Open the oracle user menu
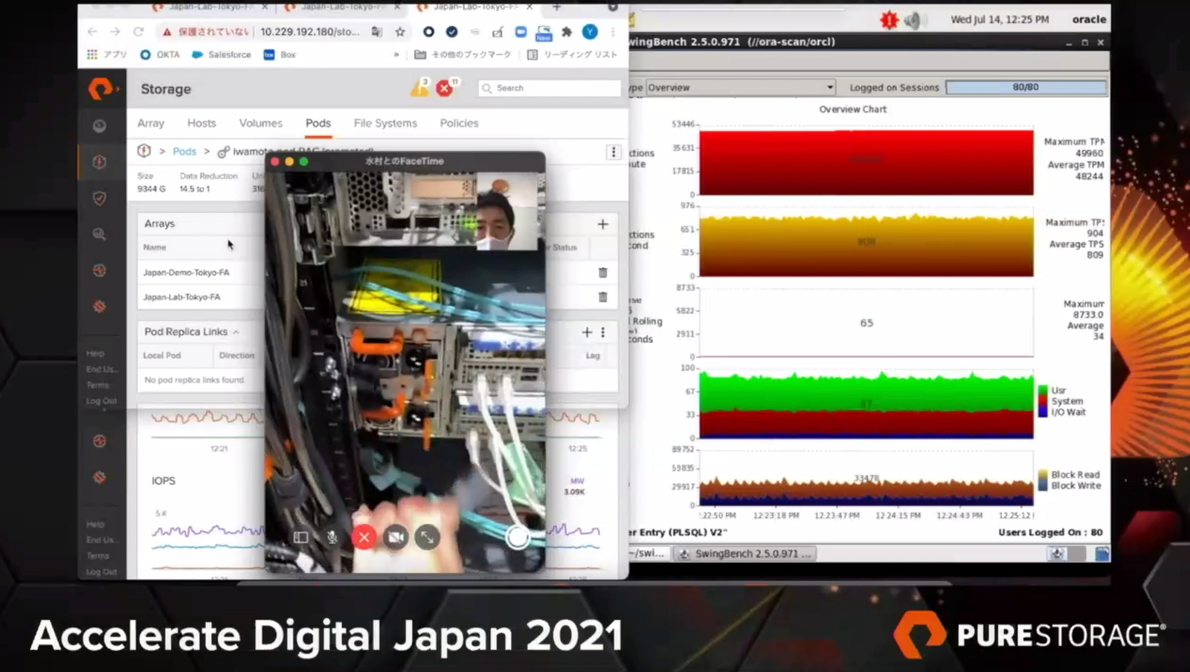This screenshot has height=672, width=1190. [x=1089, y=19]
